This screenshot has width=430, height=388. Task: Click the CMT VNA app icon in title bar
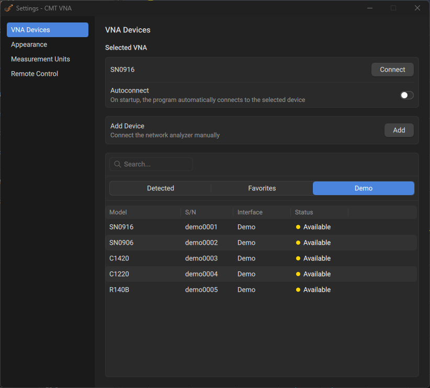pyautogui.click(x=8, y=8)
